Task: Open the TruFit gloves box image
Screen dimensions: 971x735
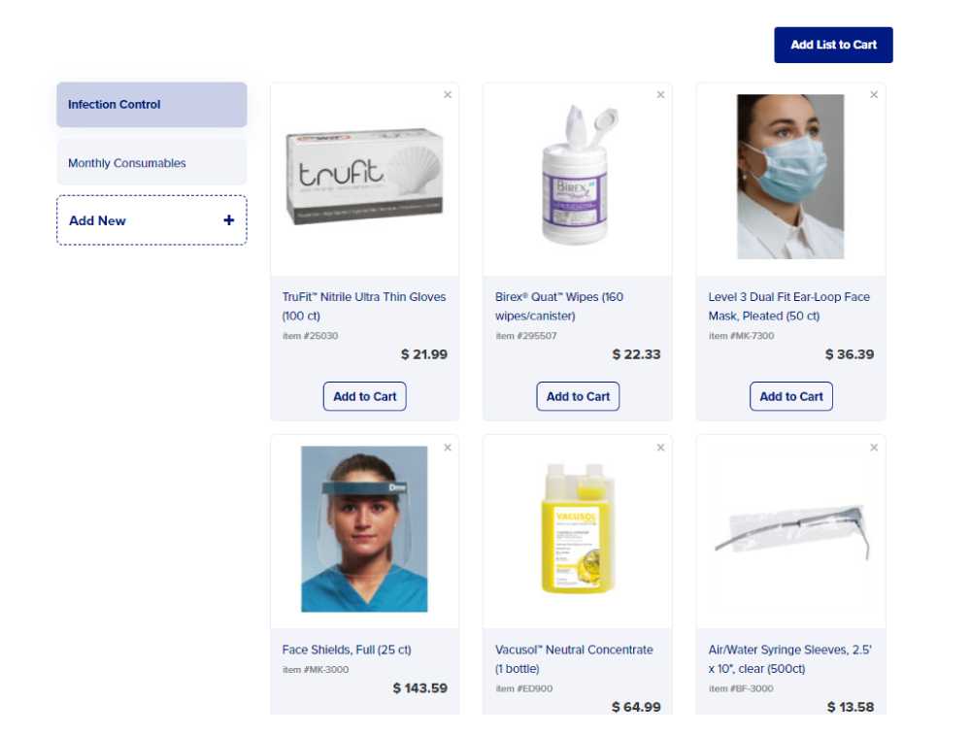Action: 365,175
